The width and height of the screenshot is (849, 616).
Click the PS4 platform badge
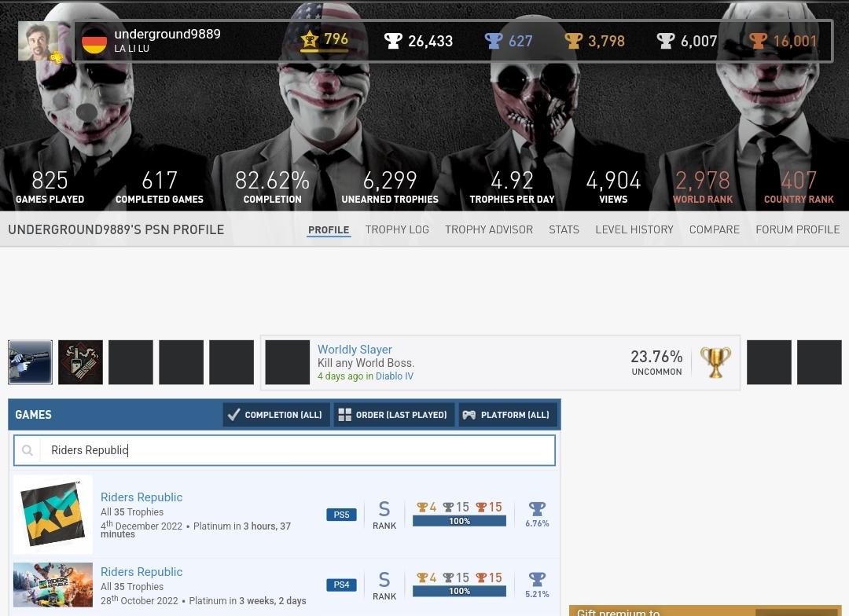(341, 585)
